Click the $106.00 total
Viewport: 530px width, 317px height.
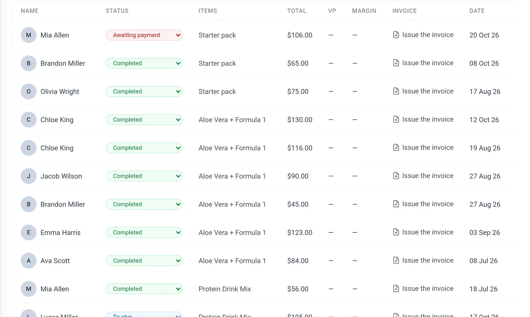point(300,35)
